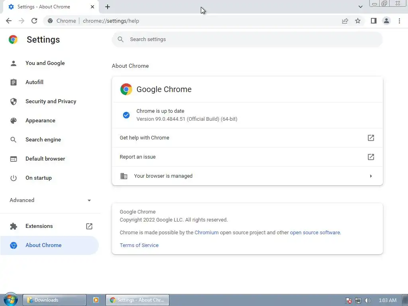Open the network tray icon
The height and width of the screenshot is (306, 408).
pyautogui.click(x=358, y=300)
